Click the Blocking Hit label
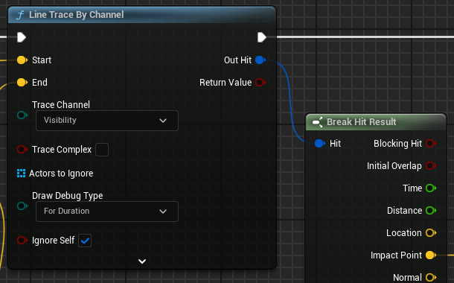The width and height of the screenshot is (454, 283). [x=398, y=144]
